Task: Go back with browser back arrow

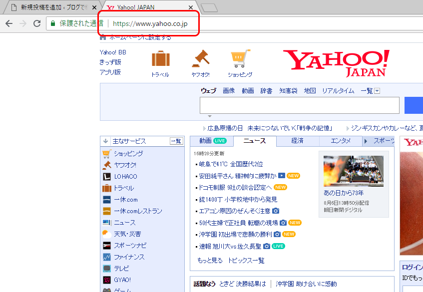Action: 9,23
